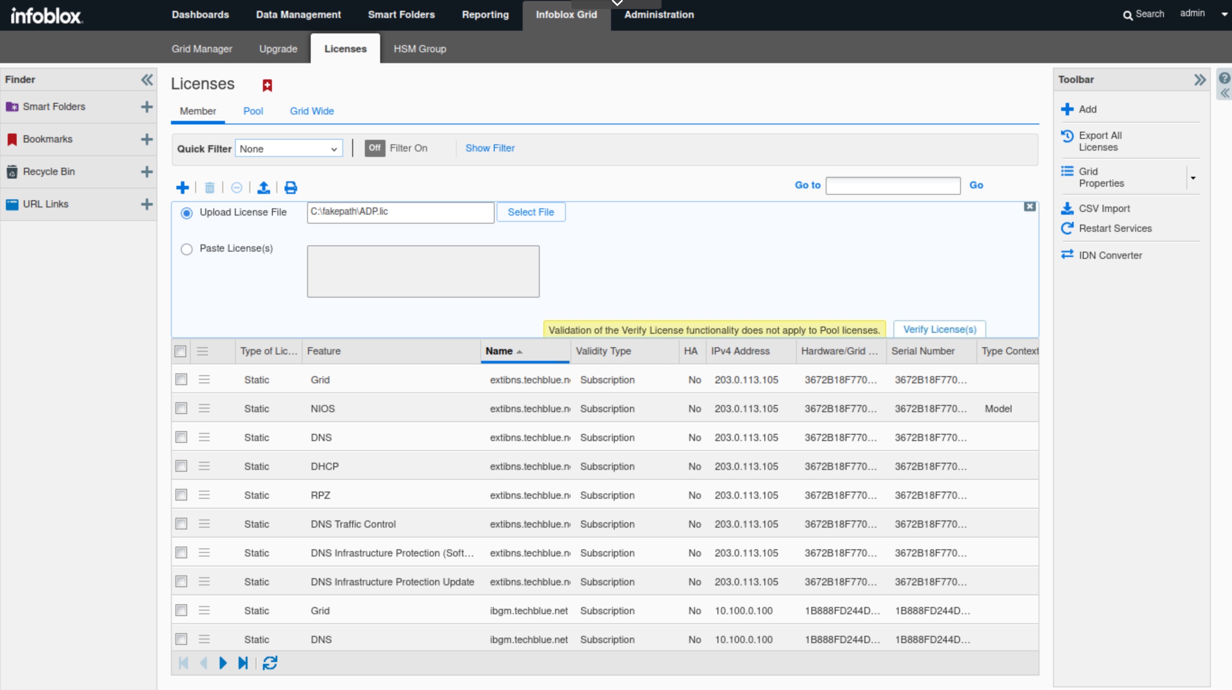The width and height of the screenshot is (1232, 690).
Task: Open the Upgrade sub-tab
Action: [x=278, y=49]
